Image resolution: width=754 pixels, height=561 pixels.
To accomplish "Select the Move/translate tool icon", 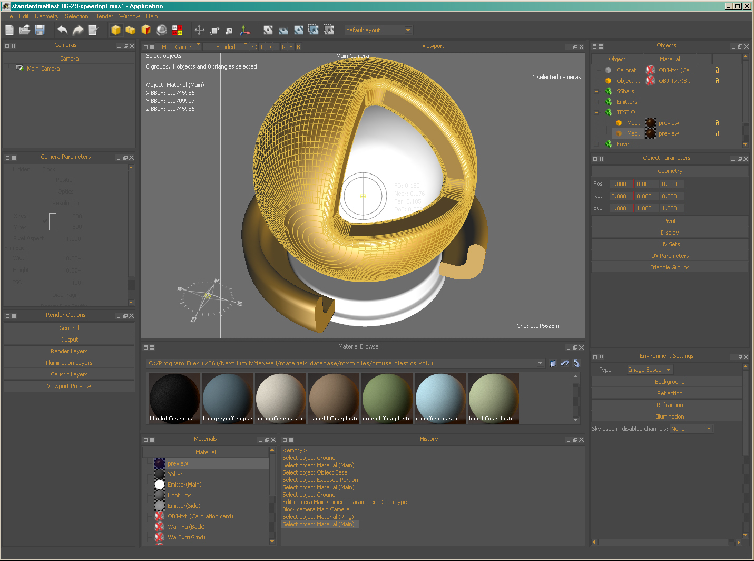I will click(x=199, y=30).
